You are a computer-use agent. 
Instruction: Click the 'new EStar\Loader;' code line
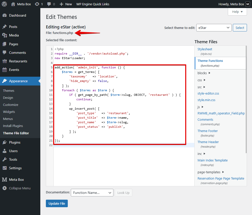[70, 58]
